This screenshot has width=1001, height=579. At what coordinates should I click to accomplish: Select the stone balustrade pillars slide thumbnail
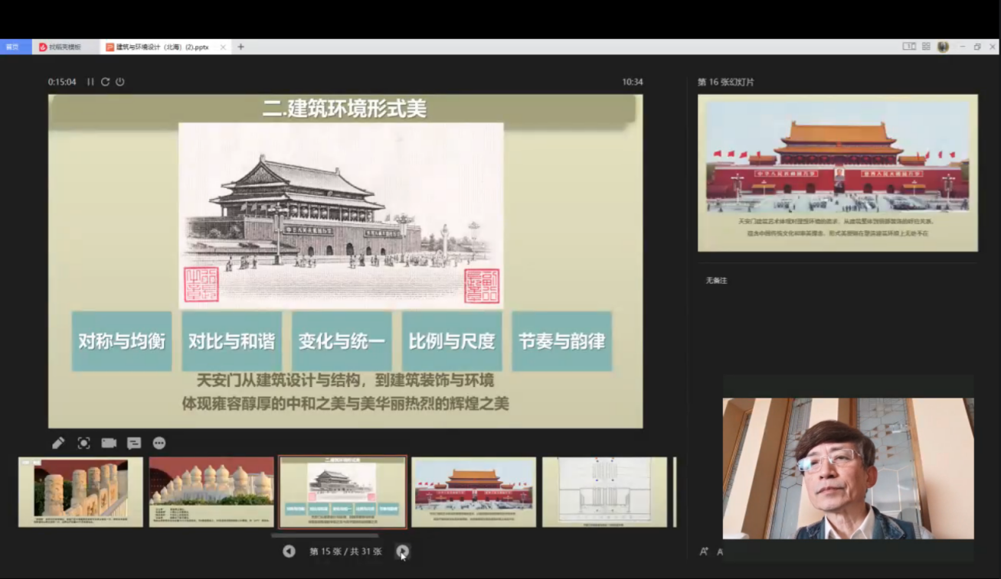pyautogui.click(x=80, y=492)
